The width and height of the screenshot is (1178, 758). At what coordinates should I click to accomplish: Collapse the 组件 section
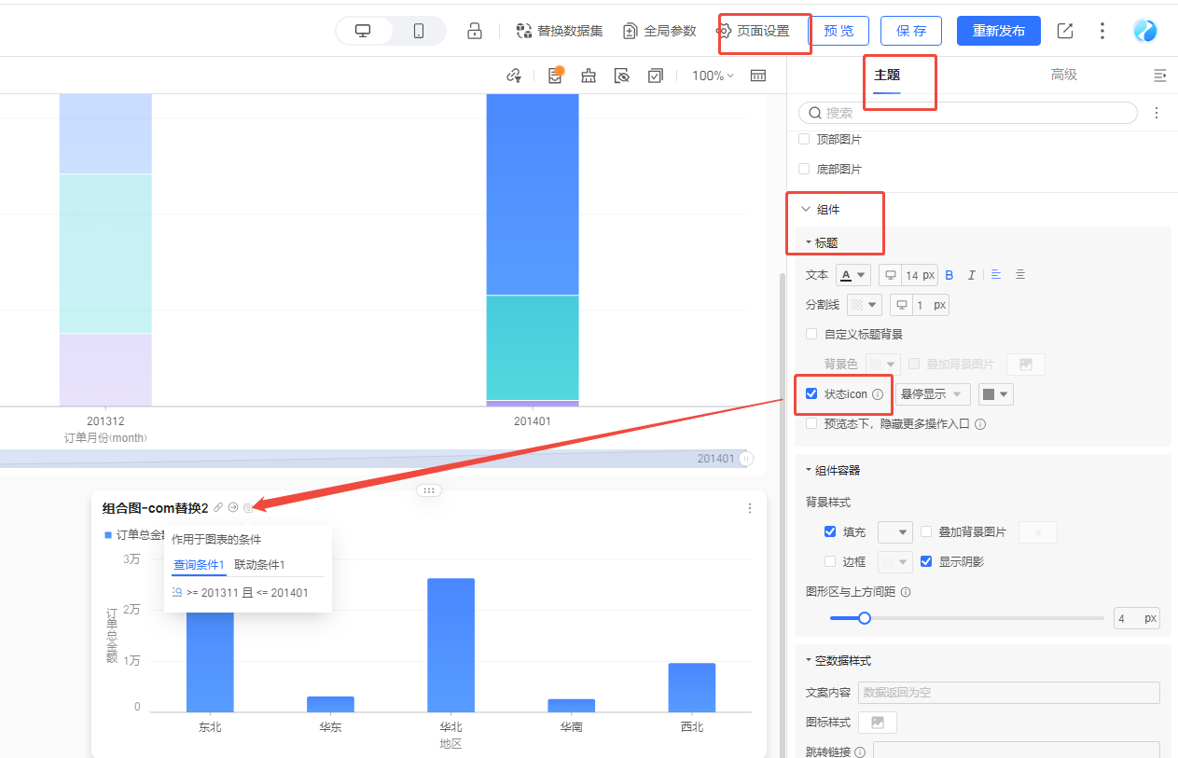(x=806, y=209)
